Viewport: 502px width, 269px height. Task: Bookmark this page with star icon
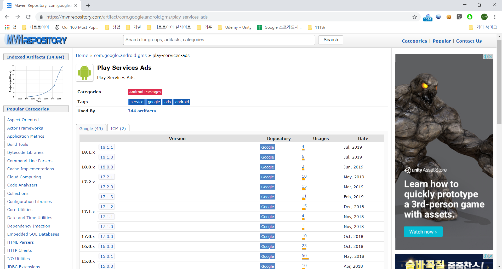tap(415, 17)
